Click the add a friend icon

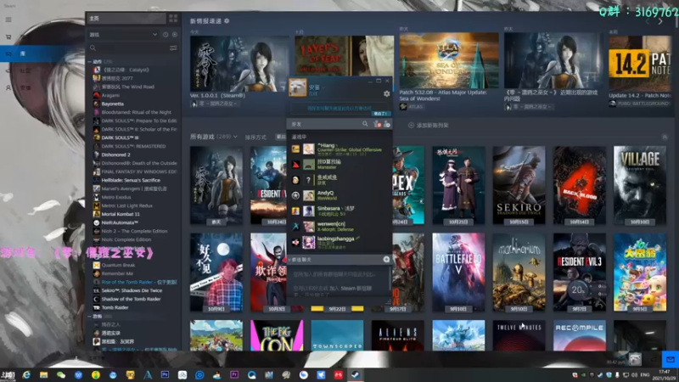tap(387, 124)
